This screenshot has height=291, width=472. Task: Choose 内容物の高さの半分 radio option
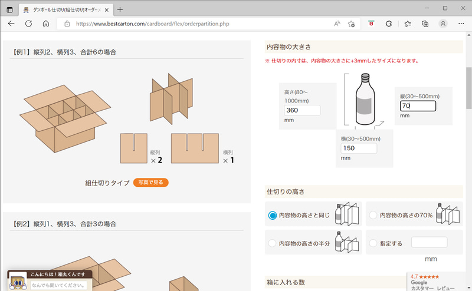pyautogui.click(x=273, y=243)
